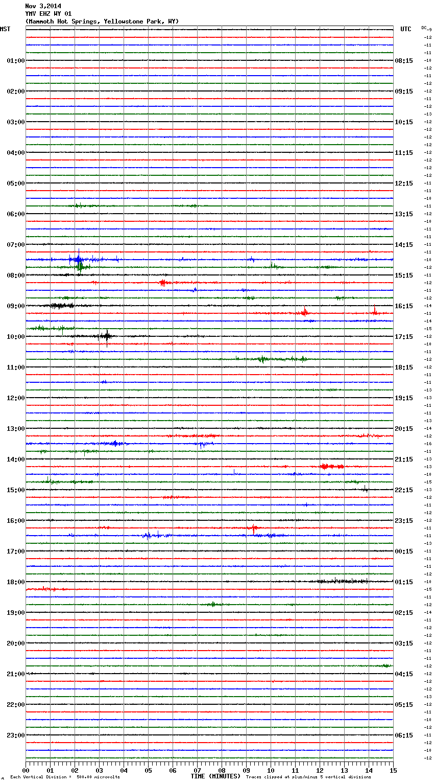434x784 pixels.
Task: Click the 05:00 MST time label
Action: coord(15,183)
